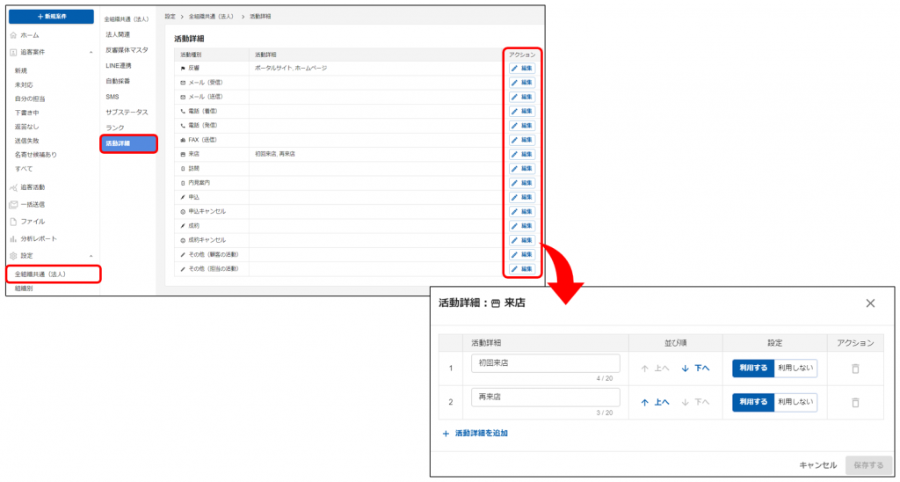The width and height of the screenshot is (900, 482).
Task: Select 未対応 under 追客案件
Action: [x=24, y=85]
